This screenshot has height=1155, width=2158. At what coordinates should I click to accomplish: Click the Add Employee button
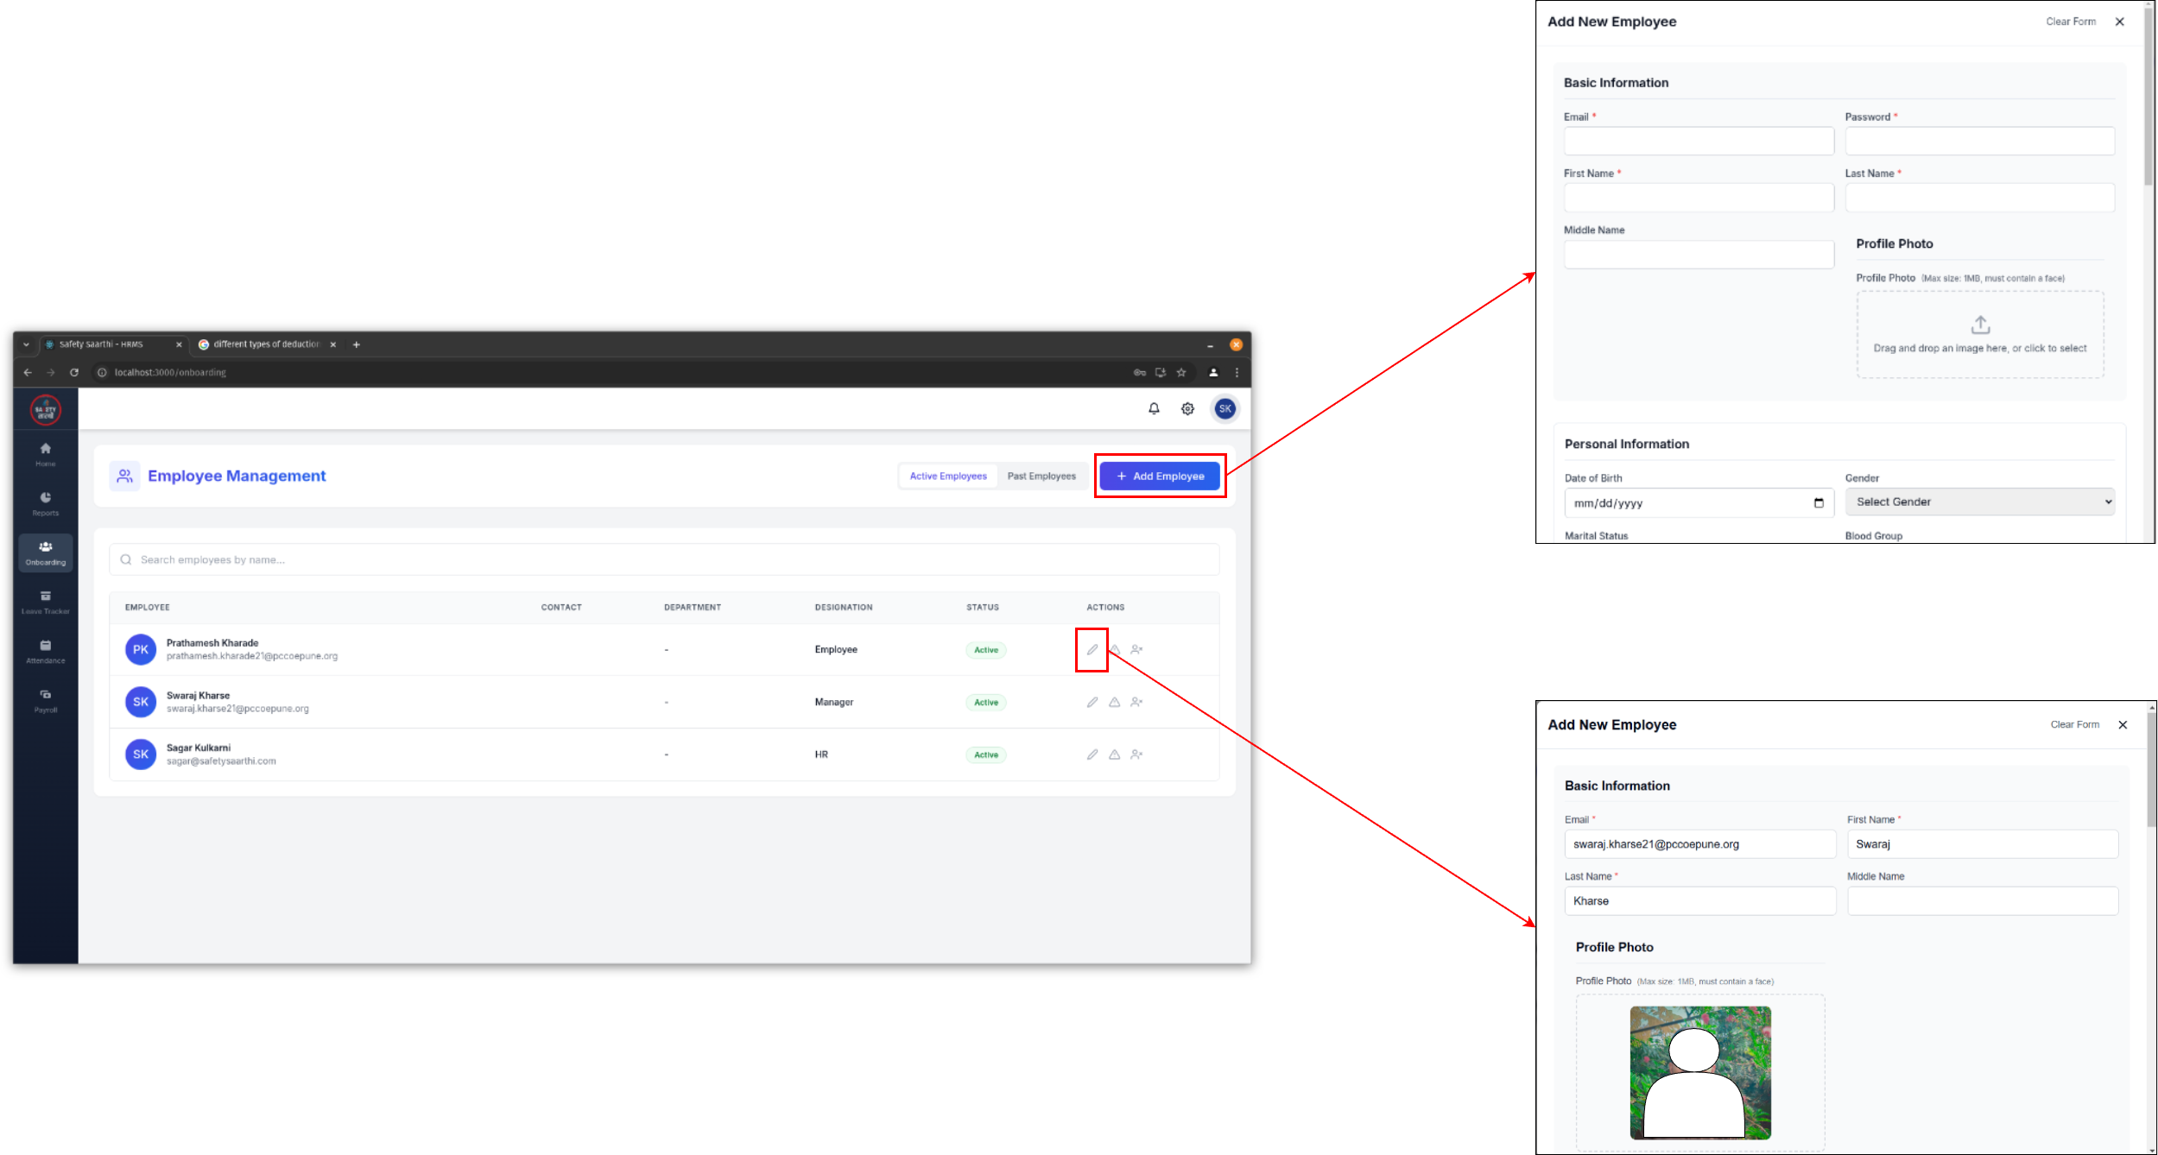click(x=1160, y=476)
